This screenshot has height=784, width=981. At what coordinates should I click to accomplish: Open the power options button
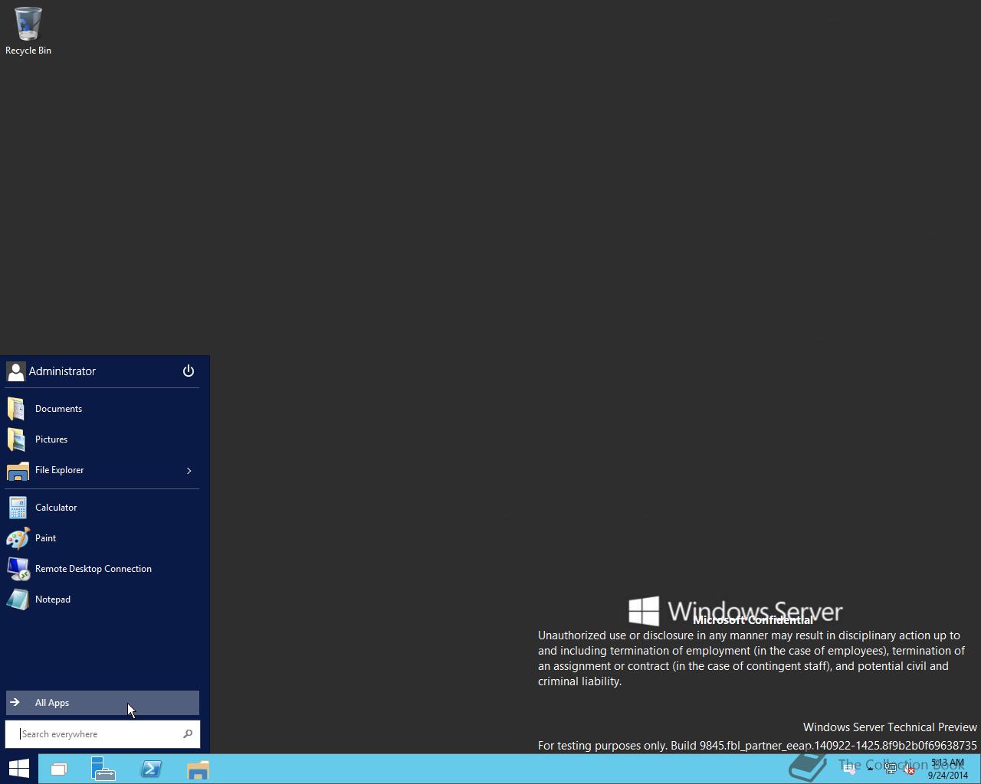click(189, 371)
